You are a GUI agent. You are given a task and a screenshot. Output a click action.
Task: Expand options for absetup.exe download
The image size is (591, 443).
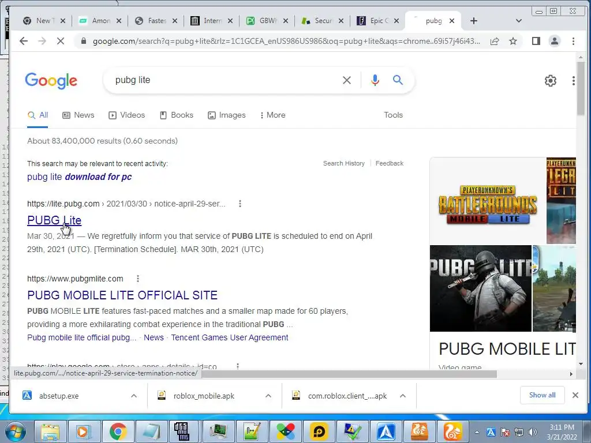134,396
